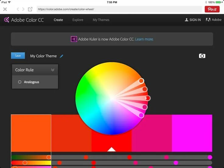This screenshot has height=168, width=224.
Task: Select the magenta color swatch
Action: (x=192, y=133)
